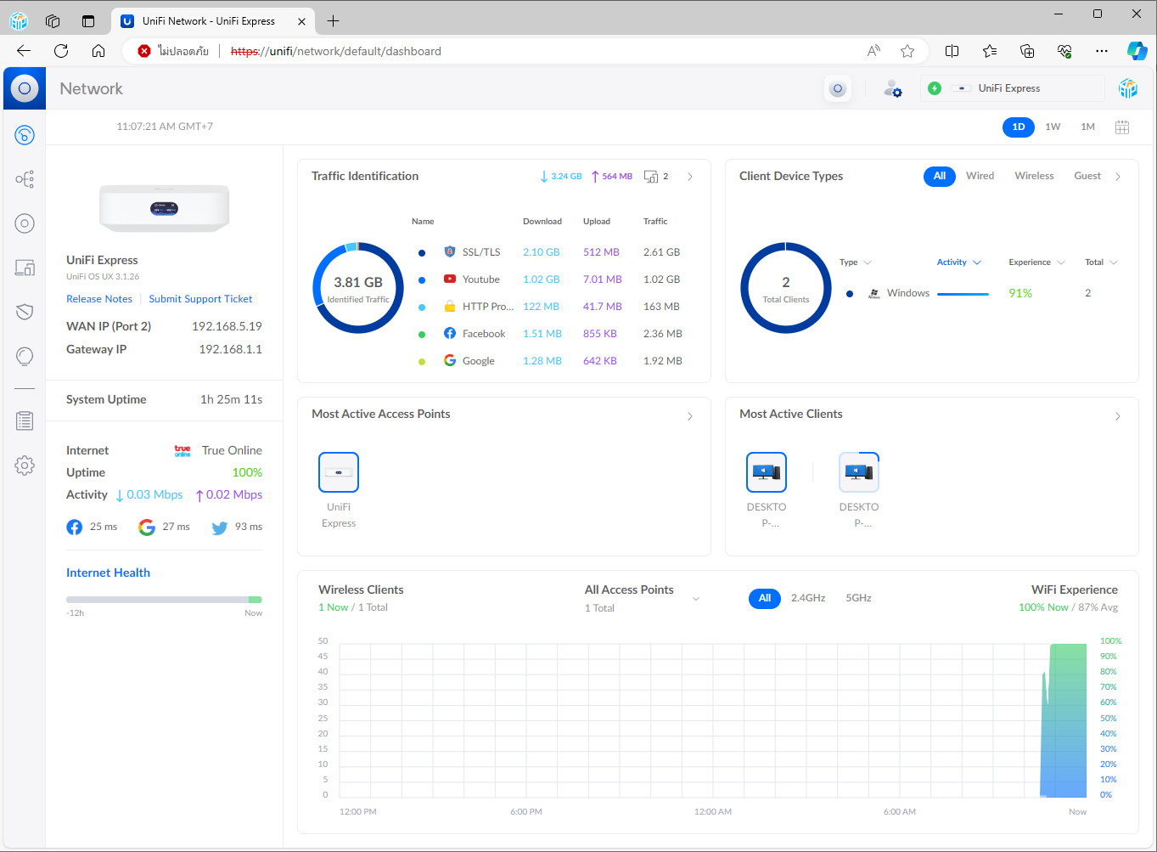Expand the Traffic Identification panel arrow

pos(690,178)
